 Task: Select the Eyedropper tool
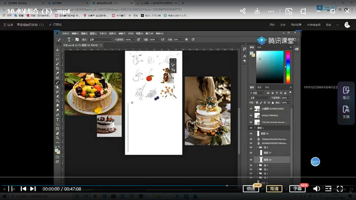tap(57, 73)
